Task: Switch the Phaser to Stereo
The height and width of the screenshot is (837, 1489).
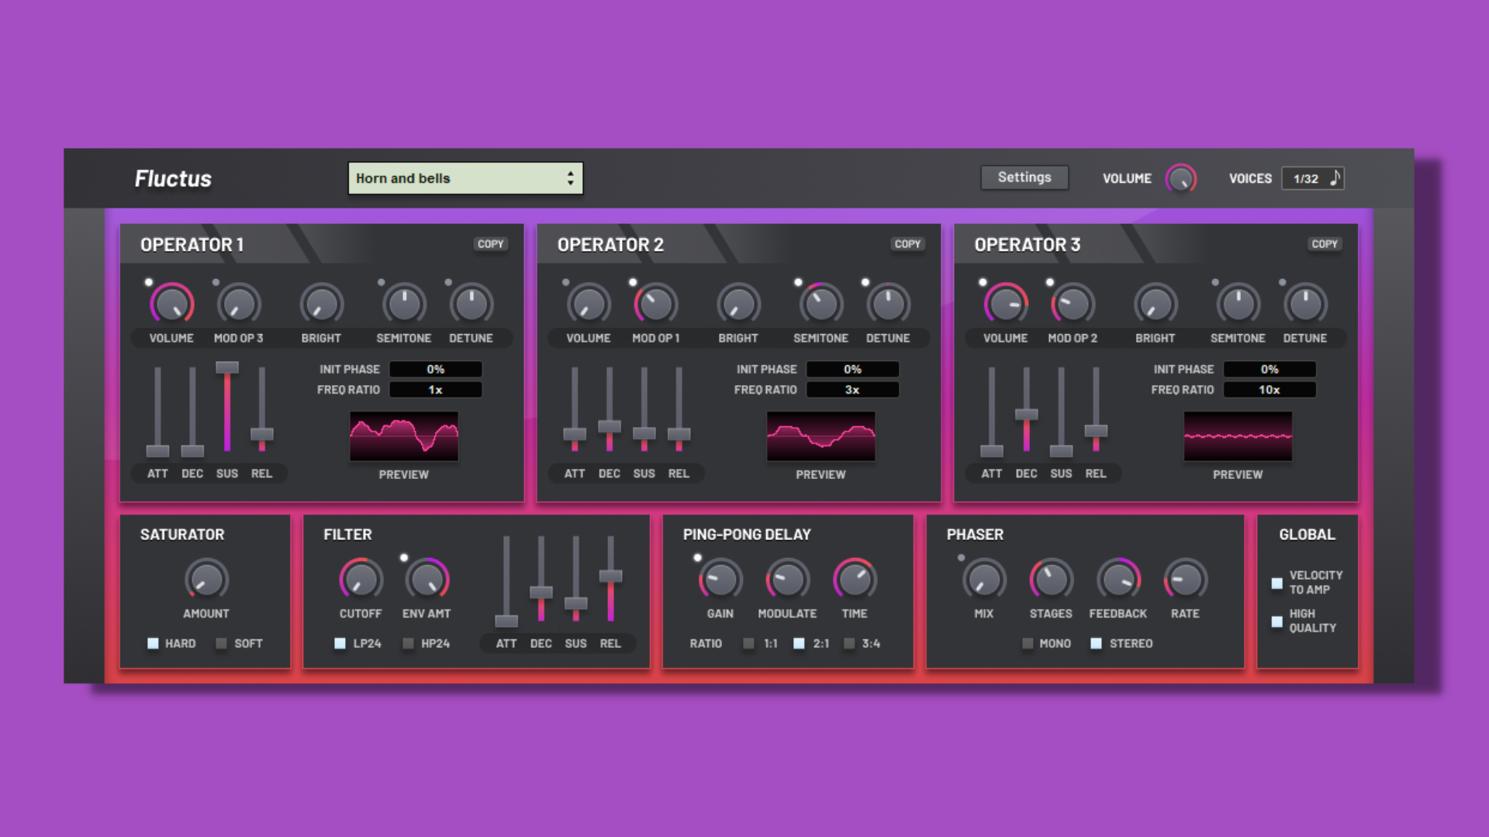Action: click(x=1097, y=643)
